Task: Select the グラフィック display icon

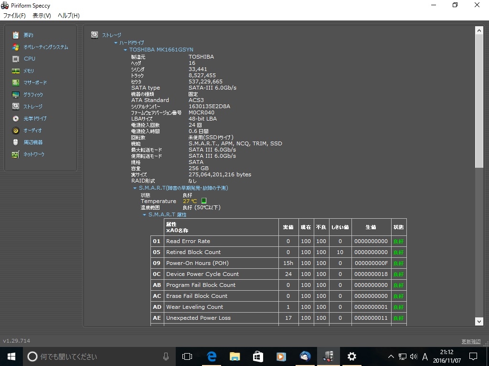Action: (x=16, y=95)
